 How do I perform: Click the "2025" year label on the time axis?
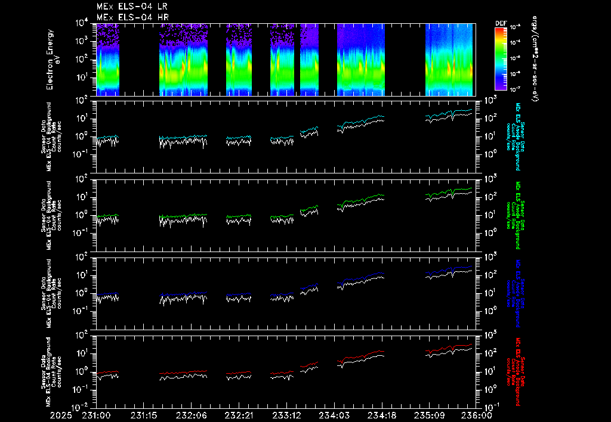(x=61, y=416)
